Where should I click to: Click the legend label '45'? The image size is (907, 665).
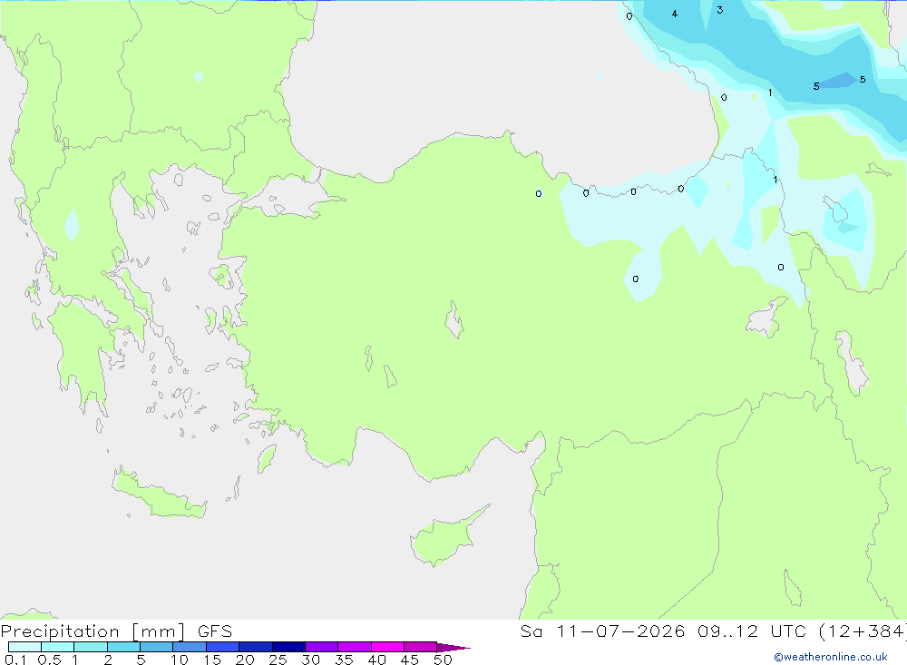coord(410,660)
